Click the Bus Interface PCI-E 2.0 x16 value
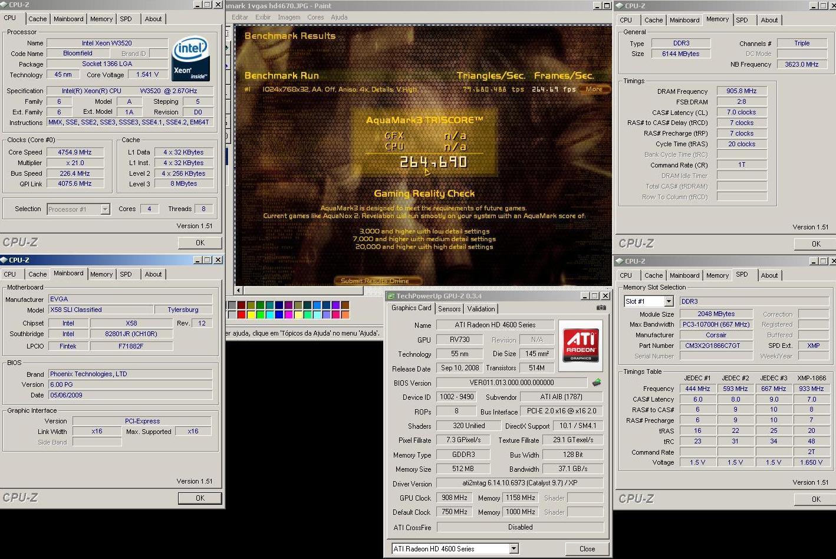The width and height of the screenshot is (836, 559). [x=562, y=411]
